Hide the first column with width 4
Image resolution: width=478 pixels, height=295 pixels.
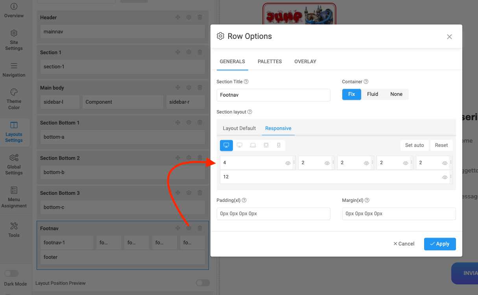[x=288, y=163]
